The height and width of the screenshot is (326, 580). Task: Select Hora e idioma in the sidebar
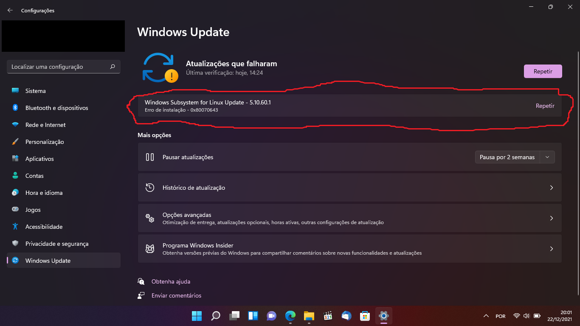coord(64,193)
